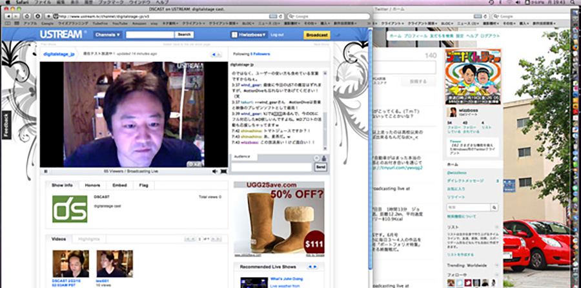Click the plus add-bookmark toolbar button
Viewport: 581px width, 288px height.
click(x=48, y=16)
